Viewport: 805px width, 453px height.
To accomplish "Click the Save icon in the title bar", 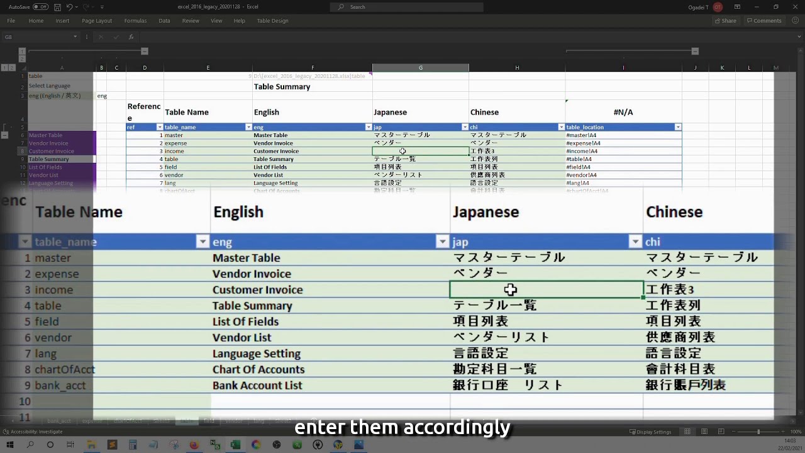I will pyautogui.click(x=58, y=7).
